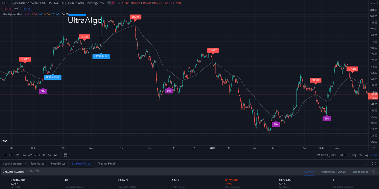Click the SHORT marker near Sep 20
379x189 pixels.
[25, 59]
